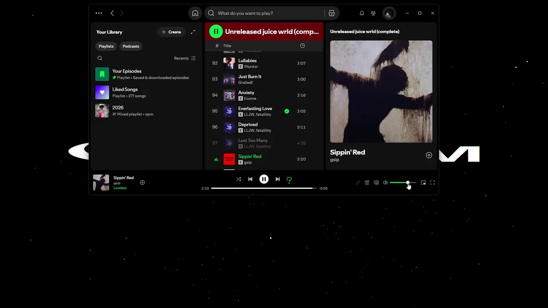Click the Lossless quality label
The image size is (548, 308).
pyautogui.click(x=120, y=188)
